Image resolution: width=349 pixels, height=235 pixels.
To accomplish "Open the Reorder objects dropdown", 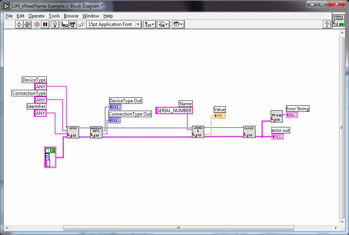I will (178, 24).
